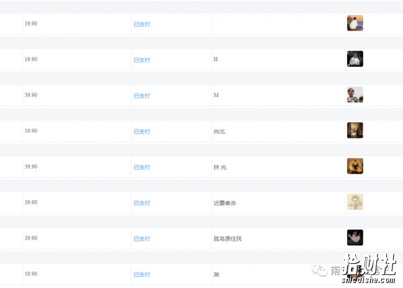This screenshot has height=288, width=403.
Task: Open avatar thumbnail in row 孤岛原住民
Action: [355, 237]
